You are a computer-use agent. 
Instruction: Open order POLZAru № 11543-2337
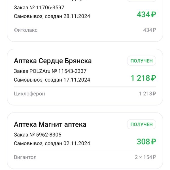(x=50, y=71)
